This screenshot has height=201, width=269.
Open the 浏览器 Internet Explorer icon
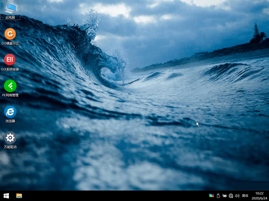point(10,111)
